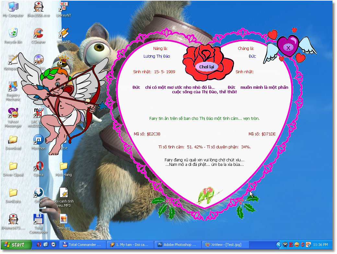This screenshot has width=337, height=254.
Task: Select the Test.jpg file icon
Action: pyautogui.click(x=64, y=222)
